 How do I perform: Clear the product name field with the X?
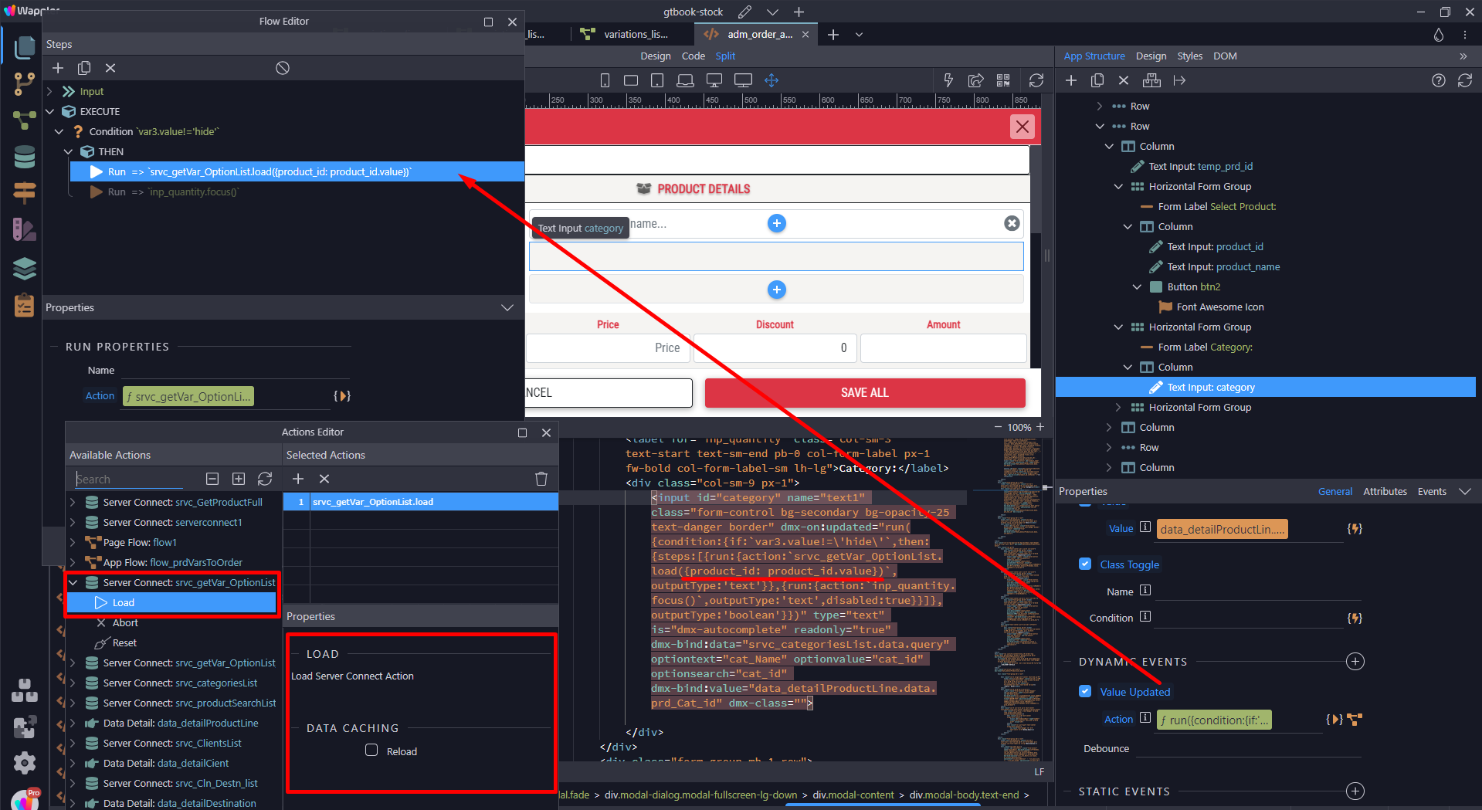(x=1012, y=223)
